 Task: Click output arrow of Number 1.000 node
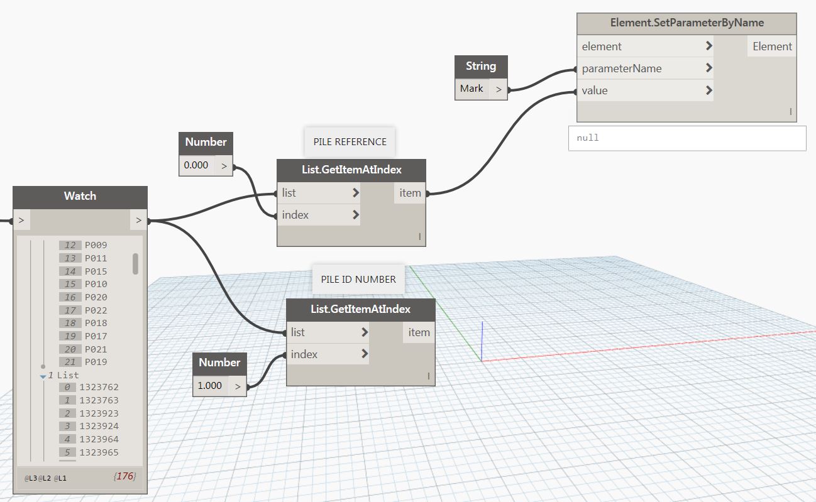coord(238,386)
